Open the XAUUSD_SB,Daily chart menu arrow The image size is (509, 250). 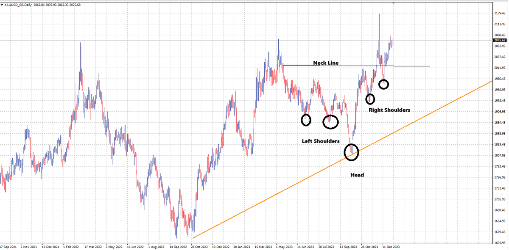[2, 5]
